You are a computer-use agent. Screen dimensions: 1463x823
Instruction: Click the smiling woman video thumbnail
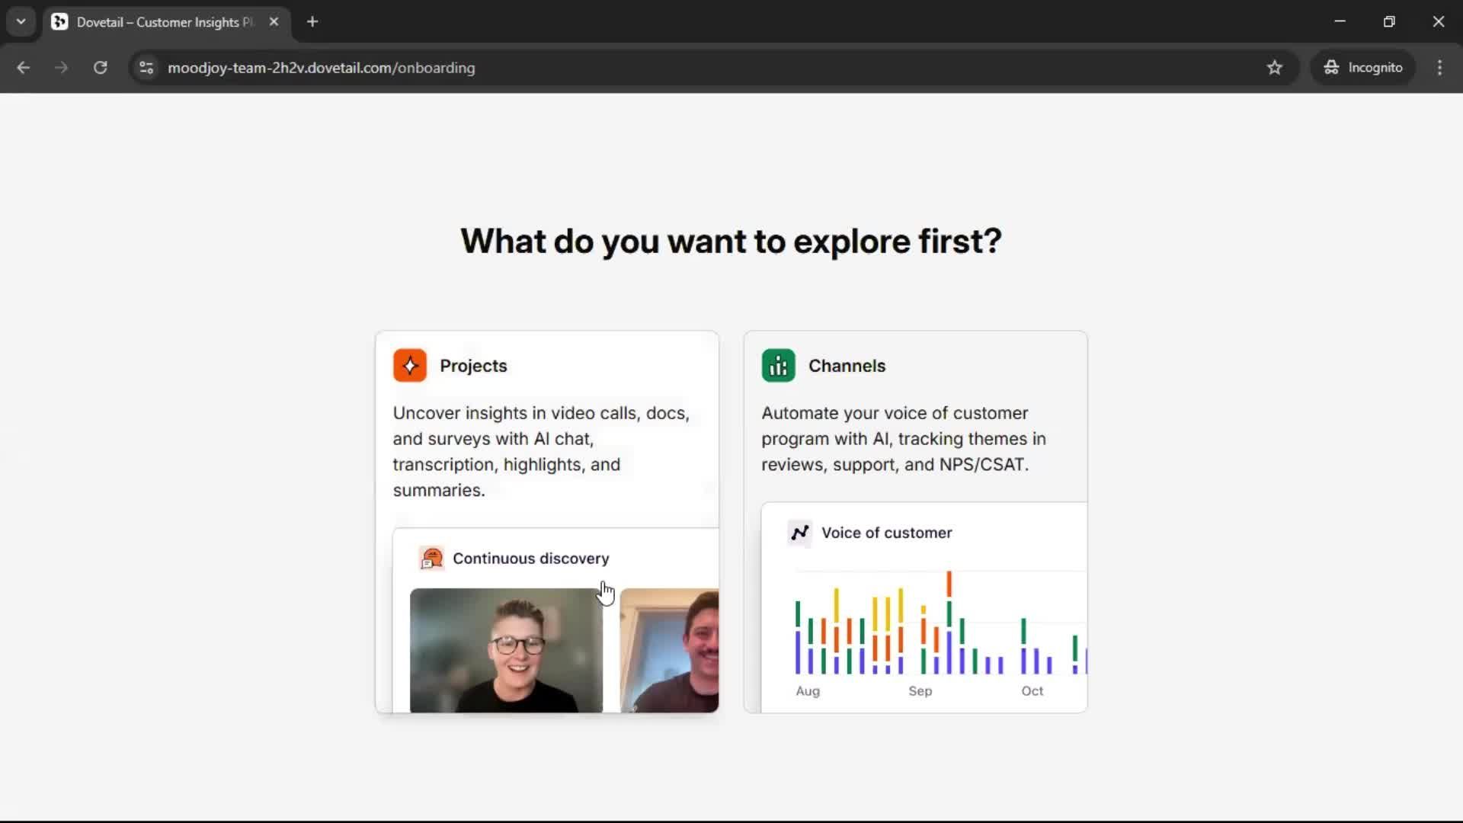506,650
